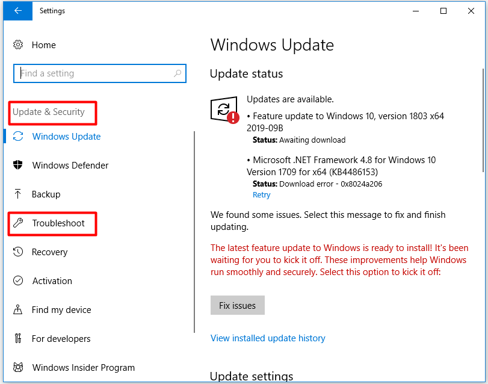This screenshot has width=488, height=384.
Task: Click the Retry link for the .NET Framework update
Action: [x=261, y=195]
